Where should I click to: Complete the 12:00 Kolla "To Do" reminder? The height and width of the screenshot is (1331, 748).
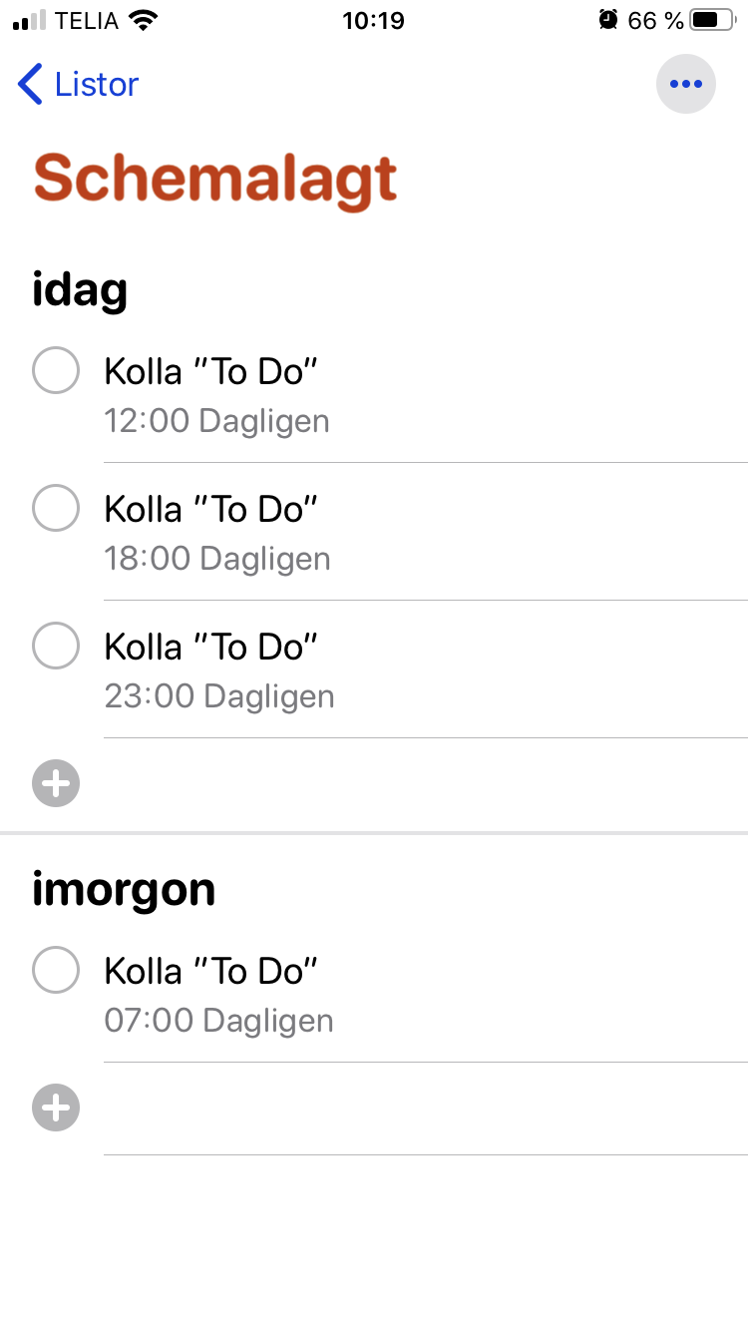tap(56, 371)
